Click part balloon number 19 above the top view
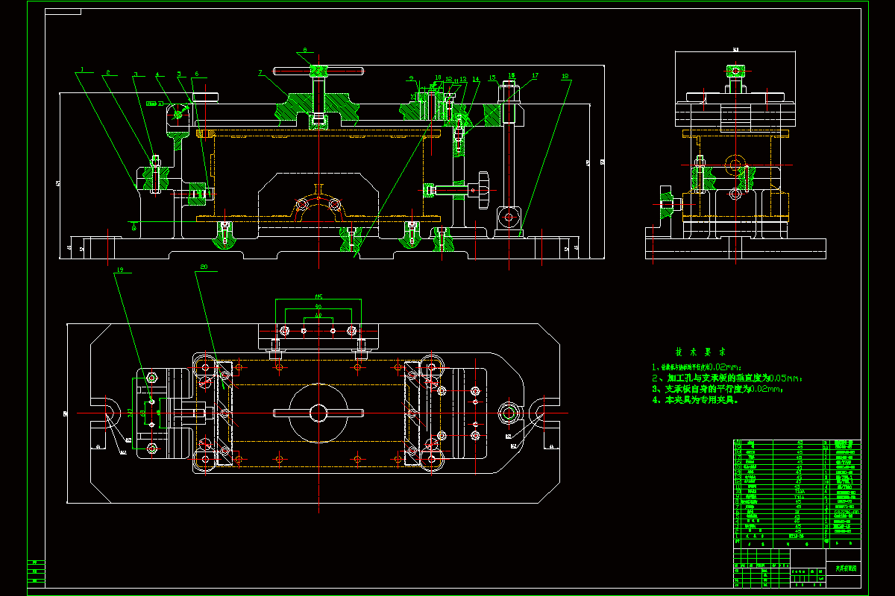 click(x=119, y=268)
